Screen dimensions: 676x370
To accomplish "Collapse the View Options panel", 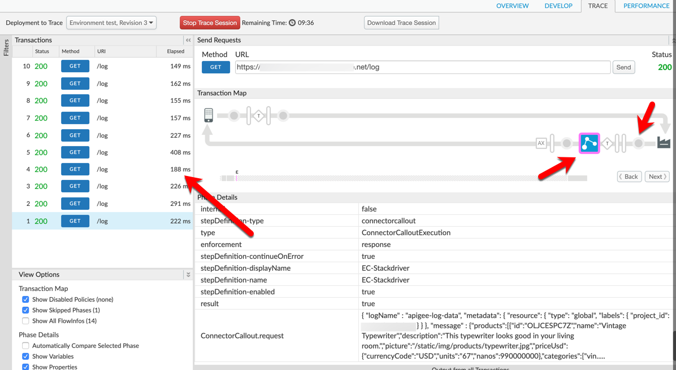I will 188,274.
